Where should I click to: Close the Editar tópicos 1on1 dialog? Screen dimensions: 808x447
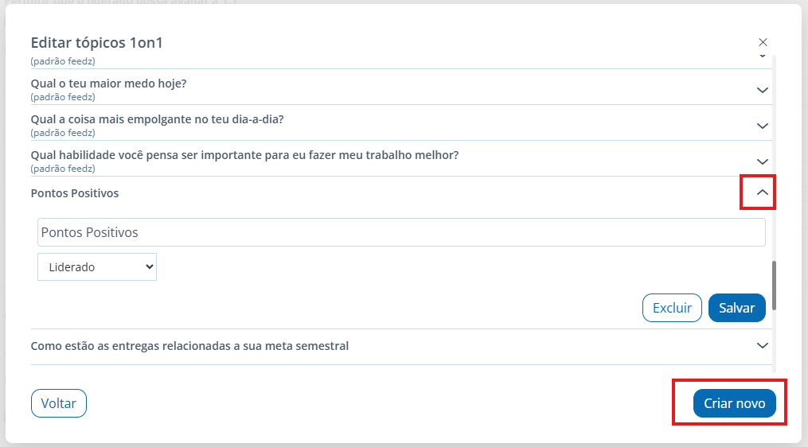(x=763, y=42)
